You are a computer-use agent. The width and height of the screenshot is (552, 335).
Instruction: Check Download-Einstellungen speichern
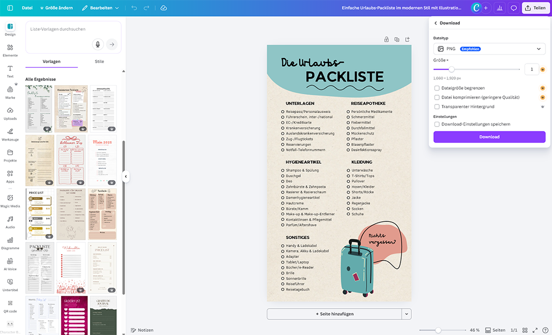click(x=437, y=124)
